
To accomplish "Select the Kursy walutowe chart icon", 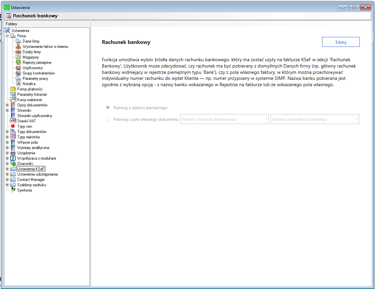I will tap(13, 100).
